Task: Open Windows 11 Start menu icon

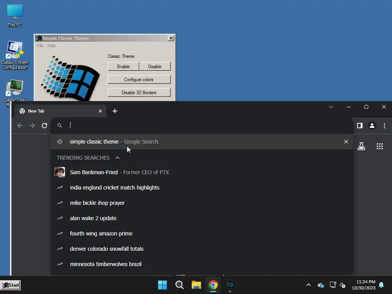Action: click(162, 285)
